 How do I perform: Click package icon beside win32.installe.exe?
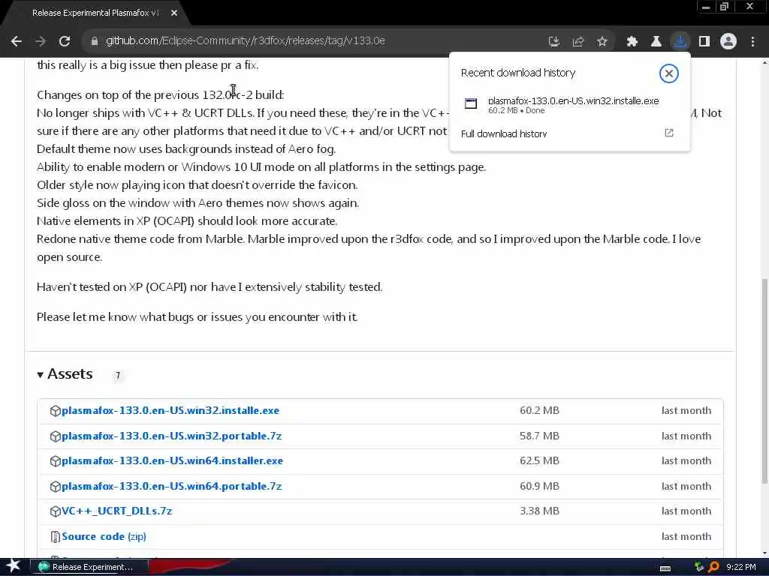pyautogui.click(x=55, y=411)
